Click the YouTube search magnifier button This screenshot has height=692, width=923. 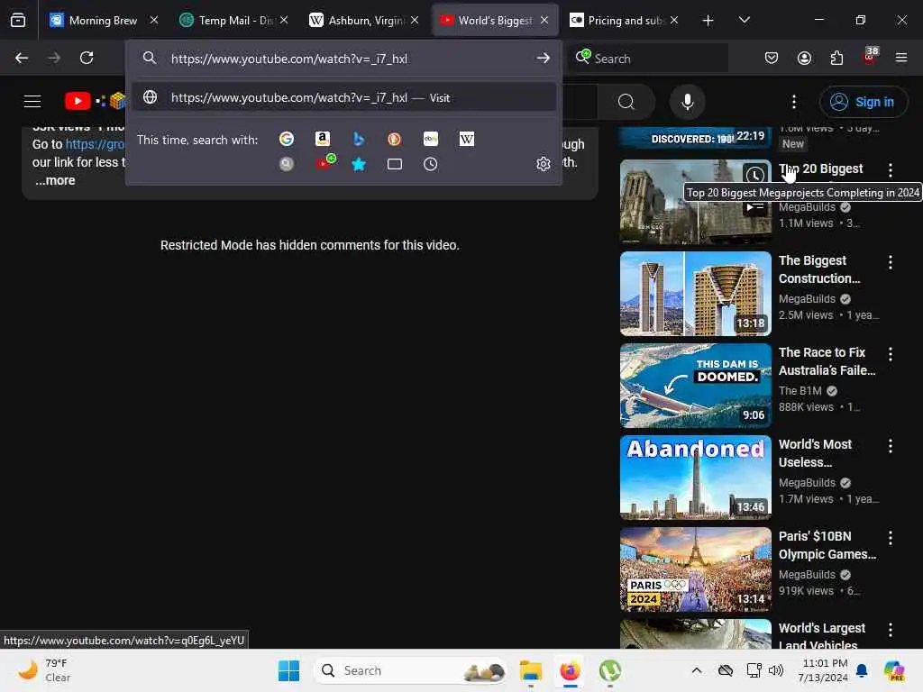point(626,102)
